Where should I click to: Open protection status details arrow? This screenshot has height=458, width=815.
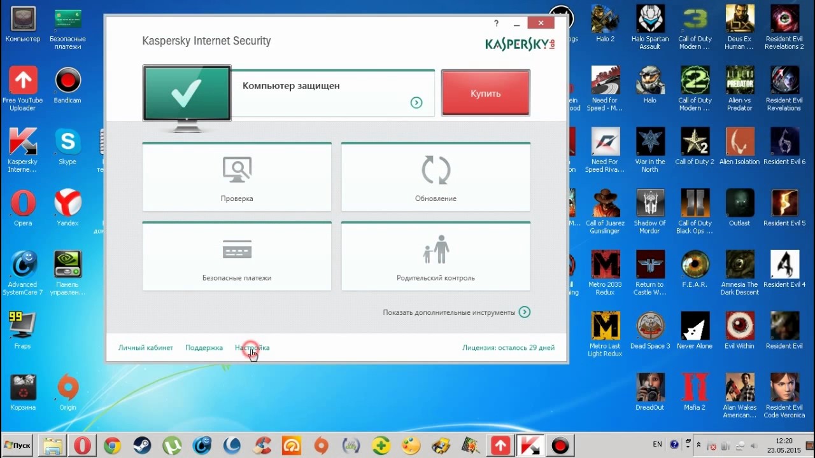pyautogui.click(x=416, y=102)
